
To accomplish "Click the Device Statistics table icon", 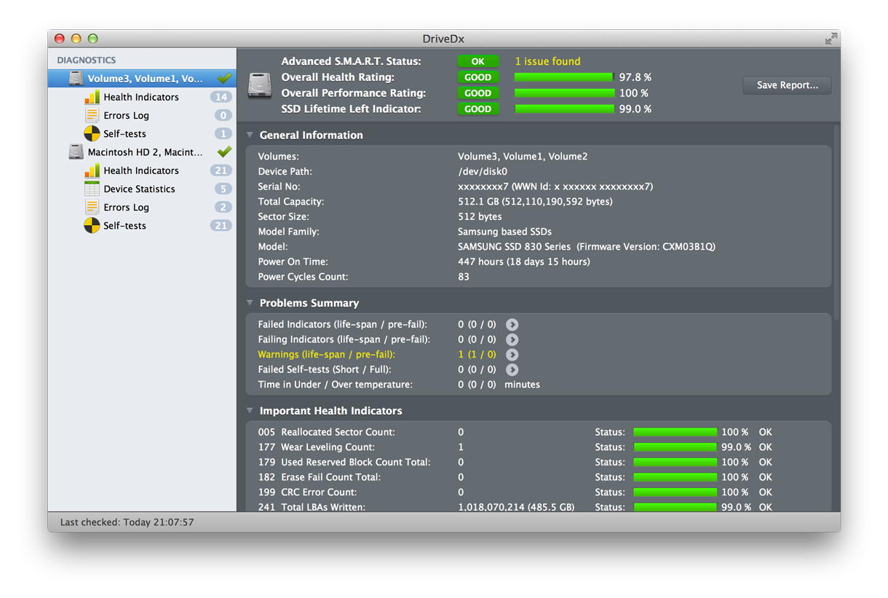I will [x=92, y=189].
